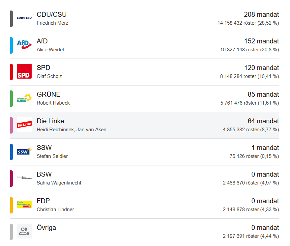Click the red SPD logo
The height and width of the screenshot is (246, 290).
[24, 71]
